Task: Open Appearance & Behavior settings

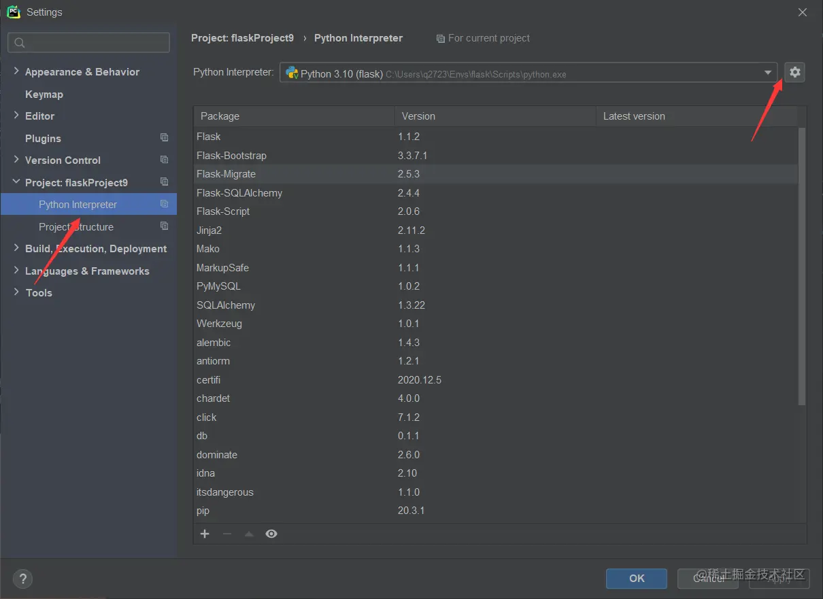Action: pos(82,72)
